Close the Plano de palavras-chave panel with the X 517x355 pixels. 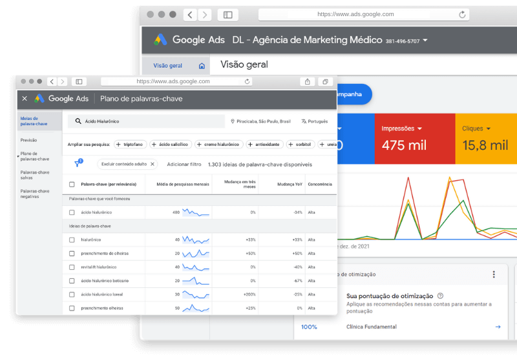point(25,99)
